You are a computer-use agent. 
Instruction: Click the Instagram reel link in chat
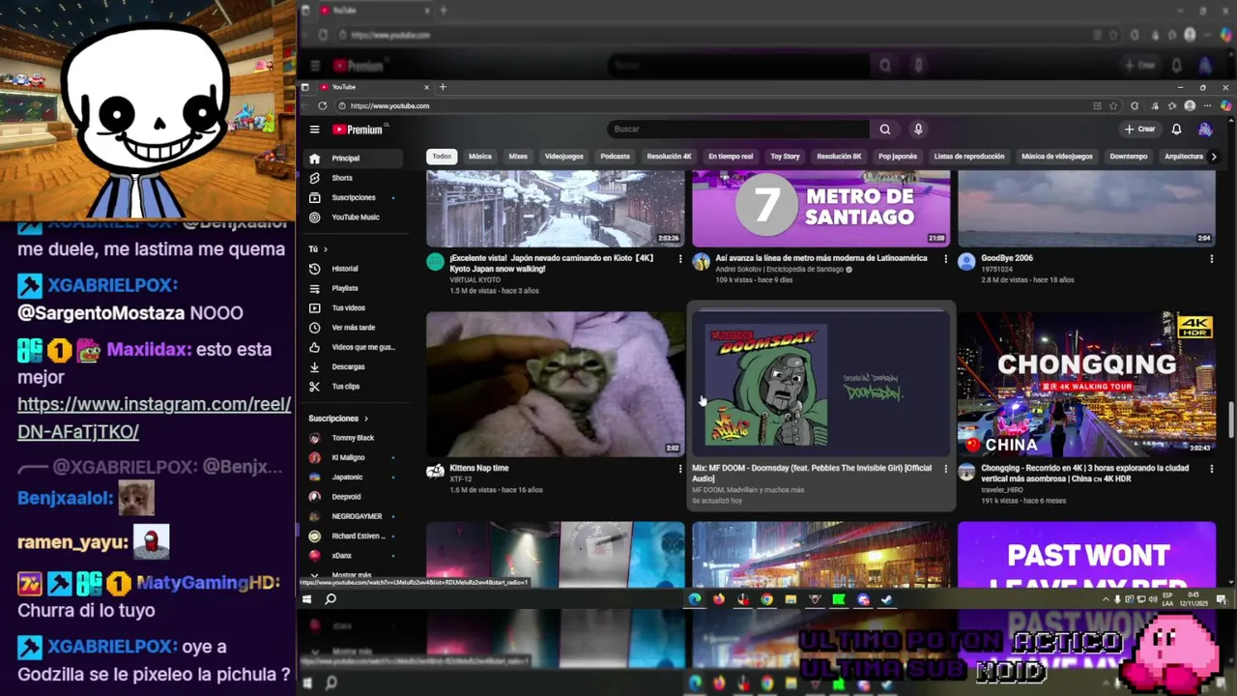[154, 418]
